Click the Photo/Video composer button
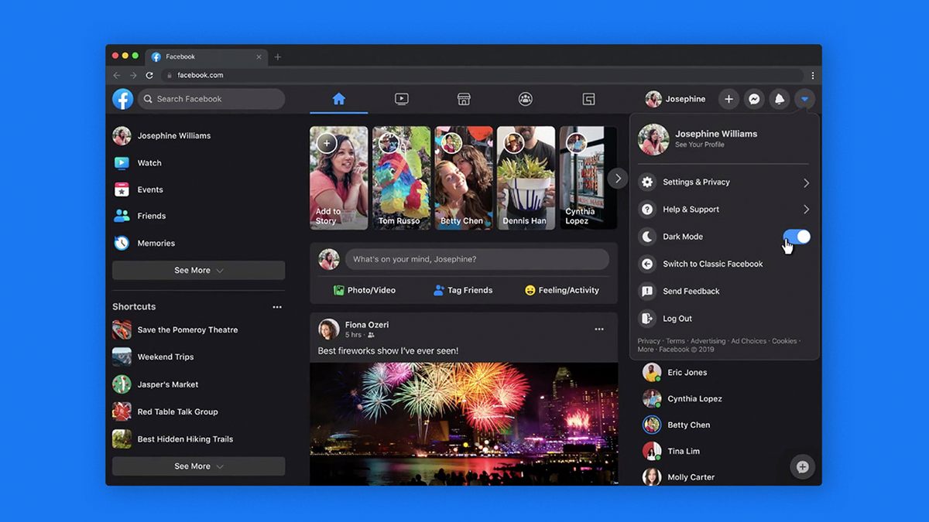The image size is (929, 522). [365, 290]
